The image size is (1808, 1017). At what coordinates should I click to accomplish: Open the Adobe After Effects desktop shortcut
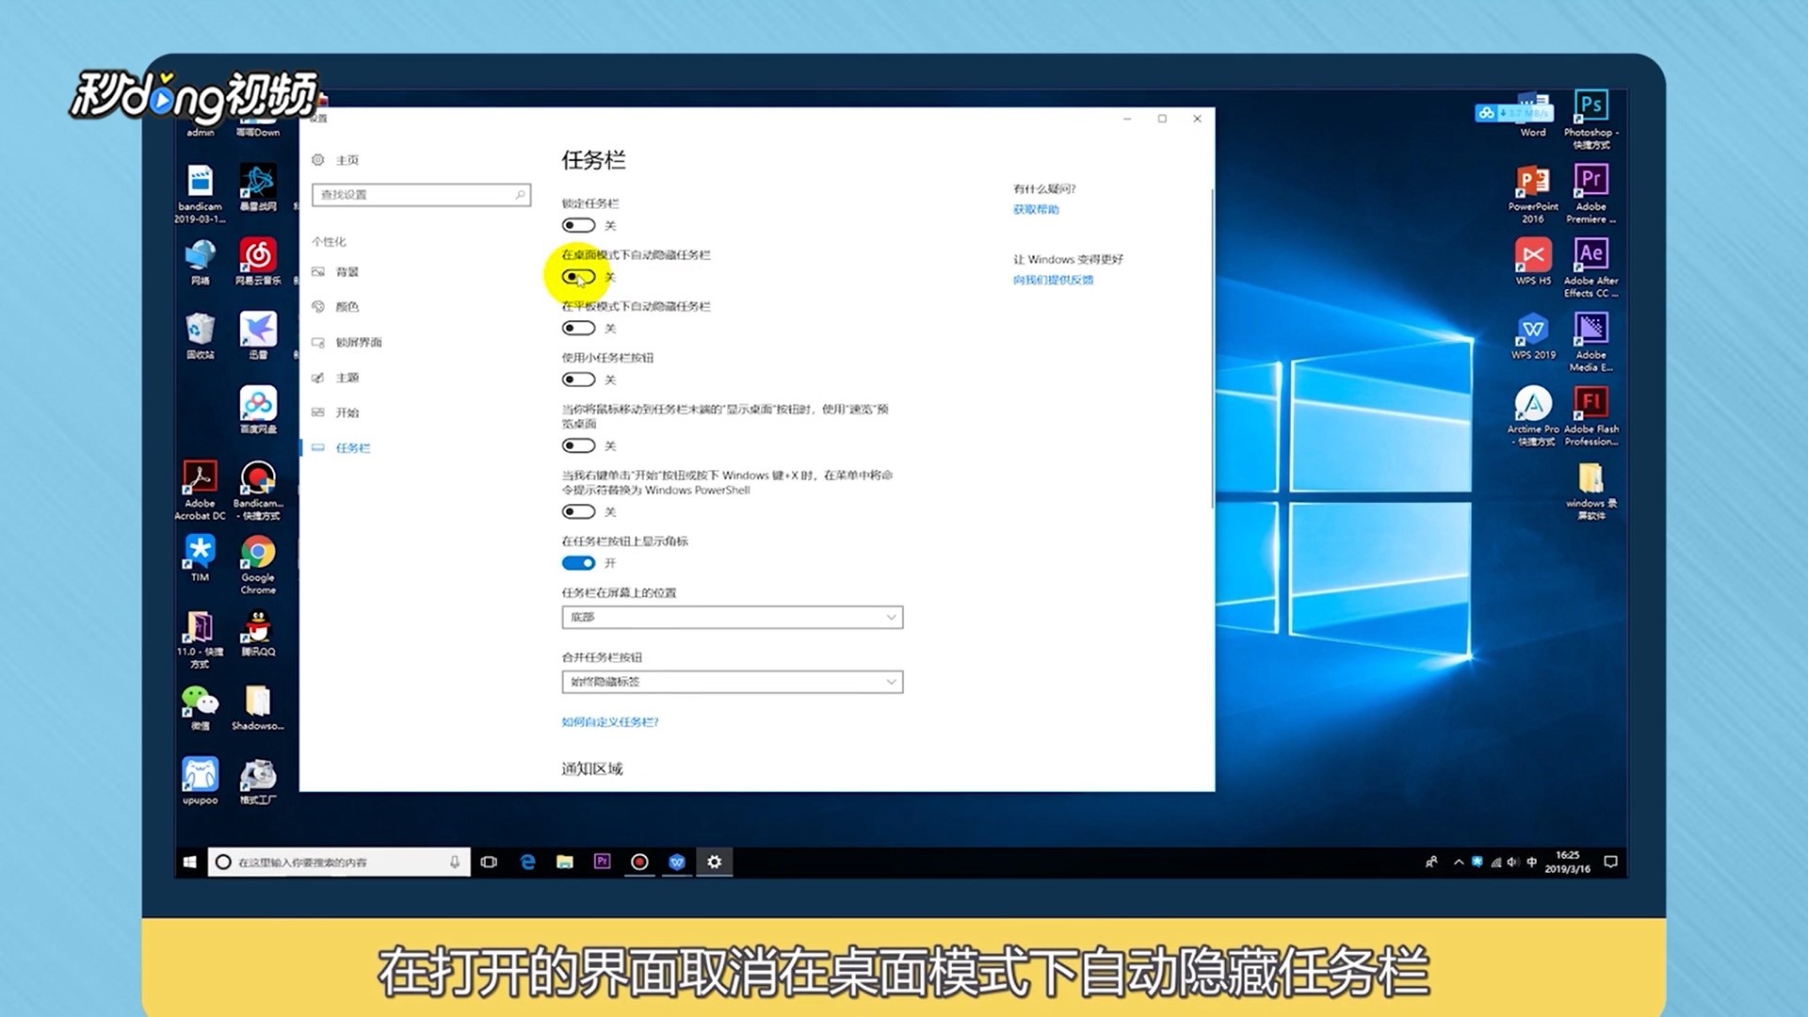[x=1590, y=254]
